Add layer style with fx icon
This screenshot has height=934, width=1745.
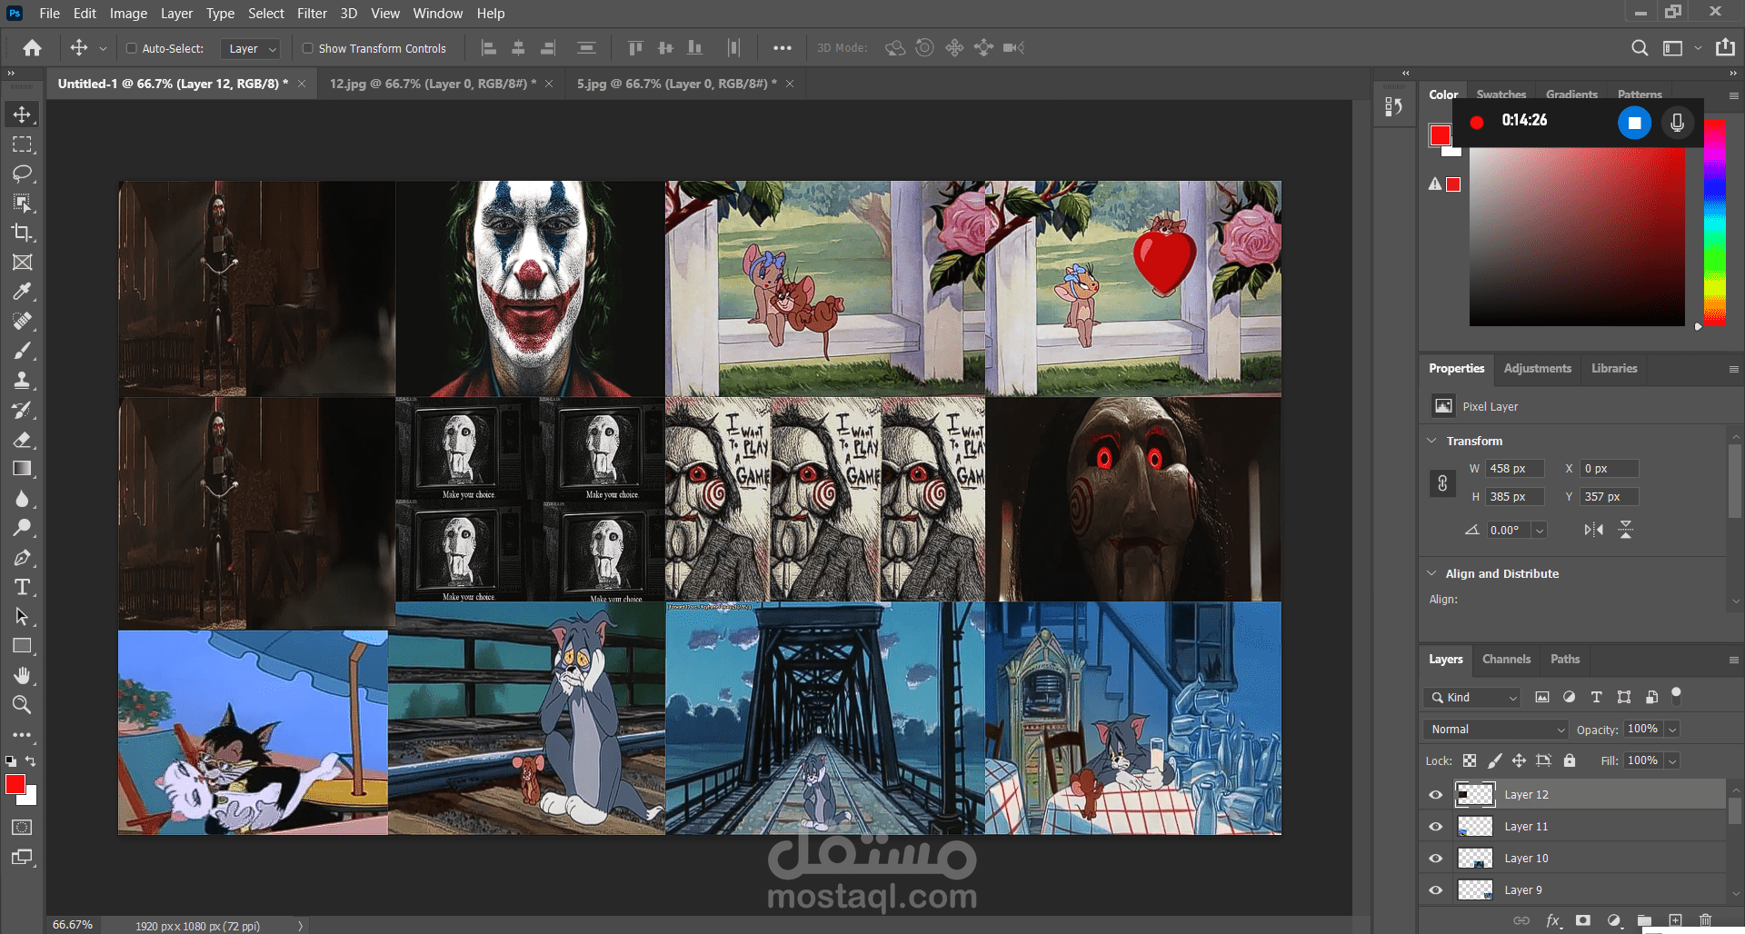point(1553,920)
